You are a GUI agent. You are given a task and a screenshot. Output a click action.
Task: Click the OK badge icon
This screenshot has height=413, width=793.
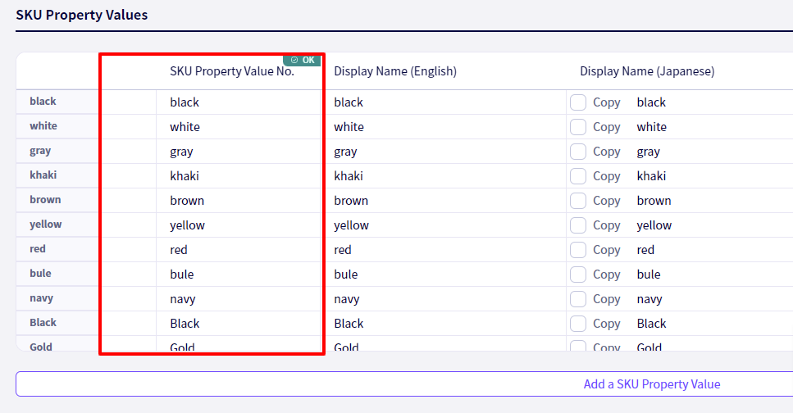(x=294, y=60)
